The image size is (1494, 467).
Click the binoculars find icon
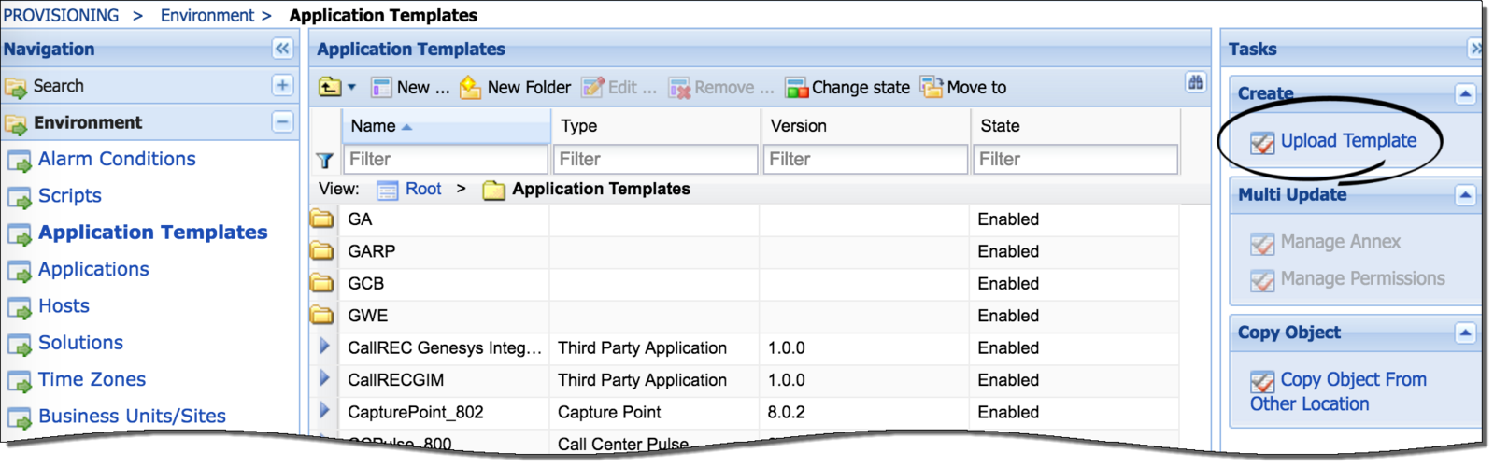(1195, 83)
